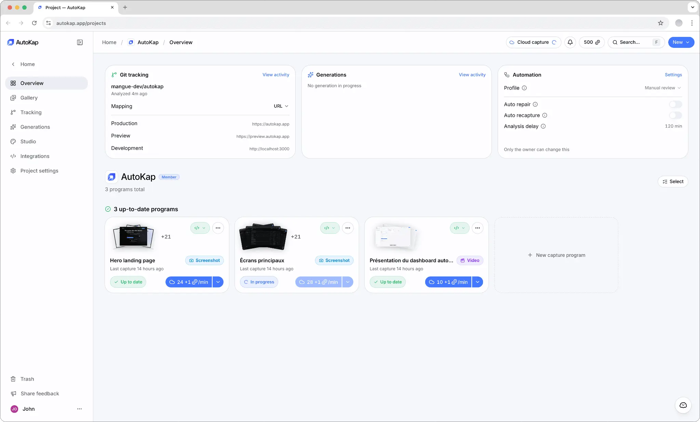Expand capture options arrow for Écrans principaux
Viewport: 700px width, 422px height.
(x=348, y=282)
